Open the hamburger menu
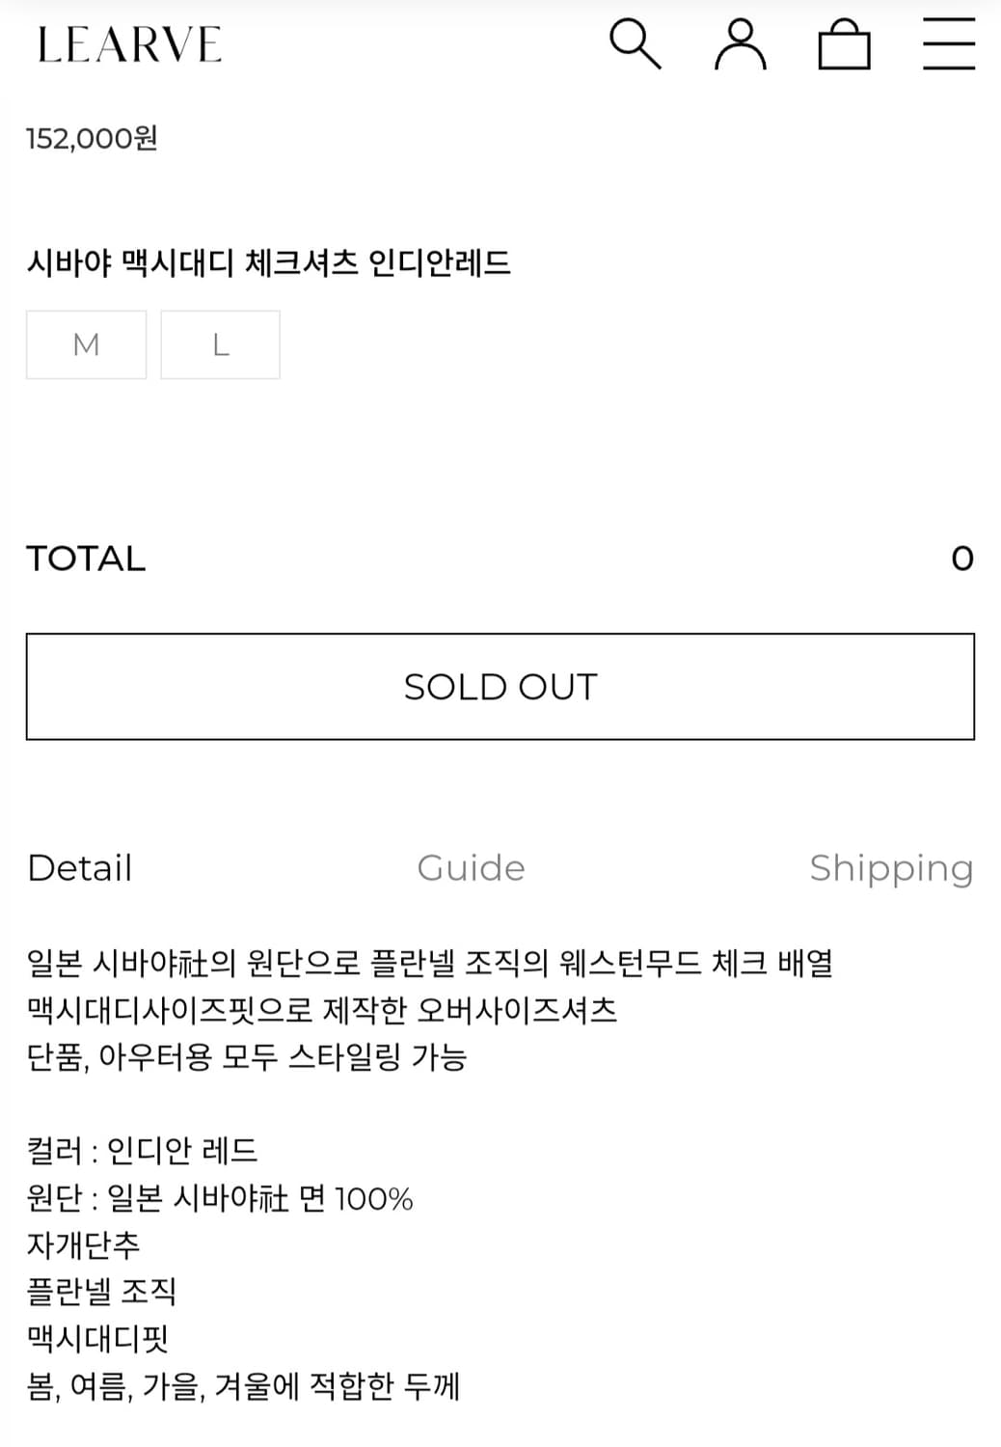The height and width of the screenshot is (1447, 1001). (x=948, y=44)
